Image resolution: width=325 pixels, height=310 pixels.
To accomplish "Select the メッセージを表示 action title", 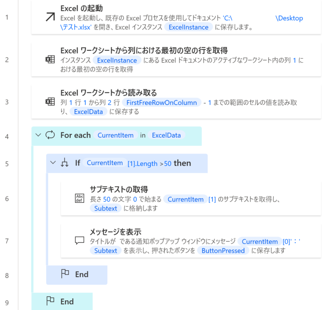I will (x=115, y=232).
